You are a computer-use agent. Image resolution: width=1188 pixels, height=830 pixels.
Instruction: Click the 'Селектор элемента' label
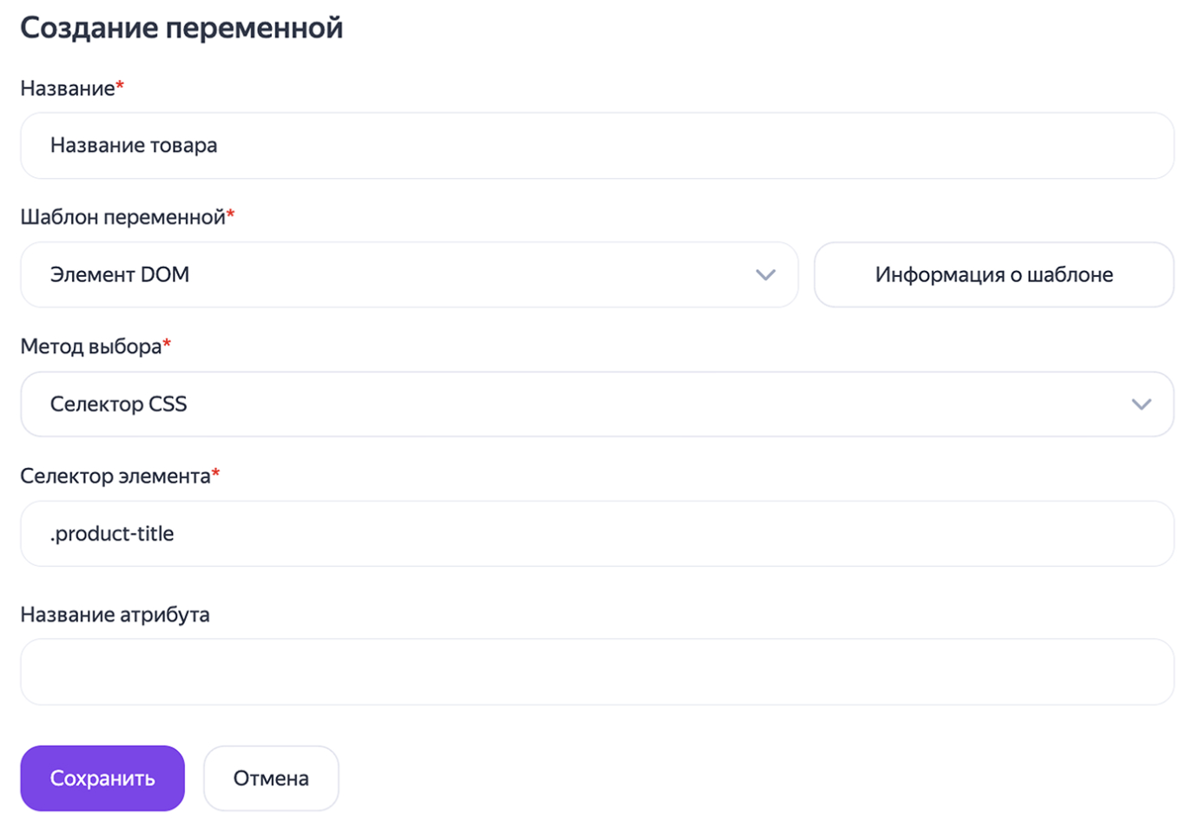click(115, 476)
